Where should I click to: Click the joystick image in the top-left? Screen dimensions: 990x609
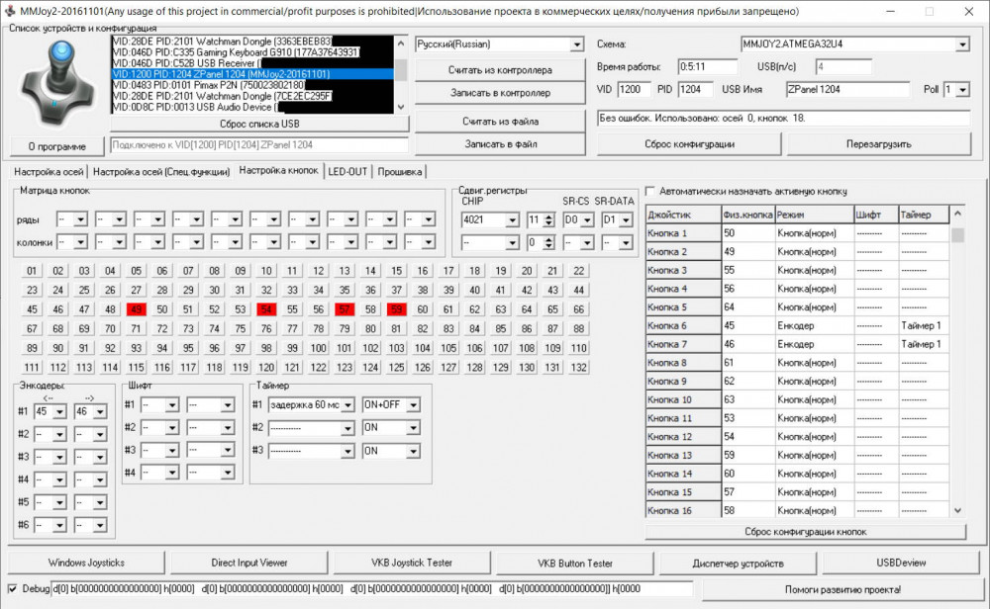(56, 85)
